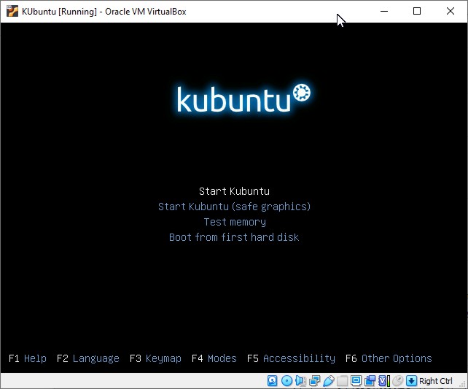Open F4 Modes boot options
Image resolution: width=468 pixels, height=389 pixels.
[214, 358]
